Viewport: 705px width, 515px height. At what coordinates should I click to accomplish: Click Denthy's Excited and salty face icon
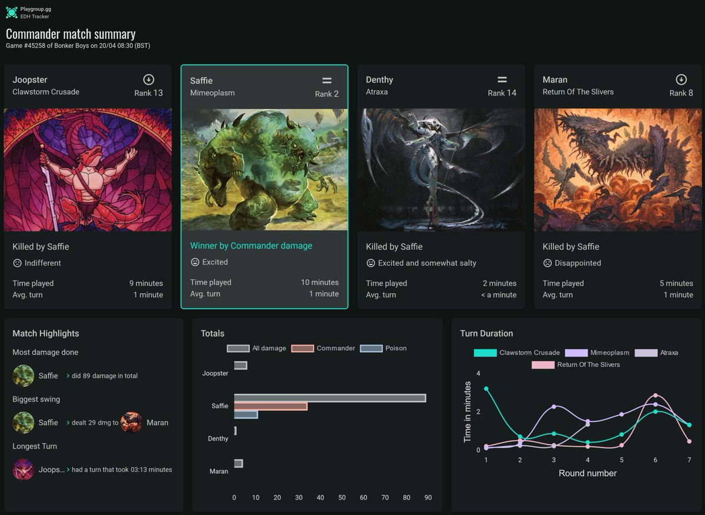[371, 263]
